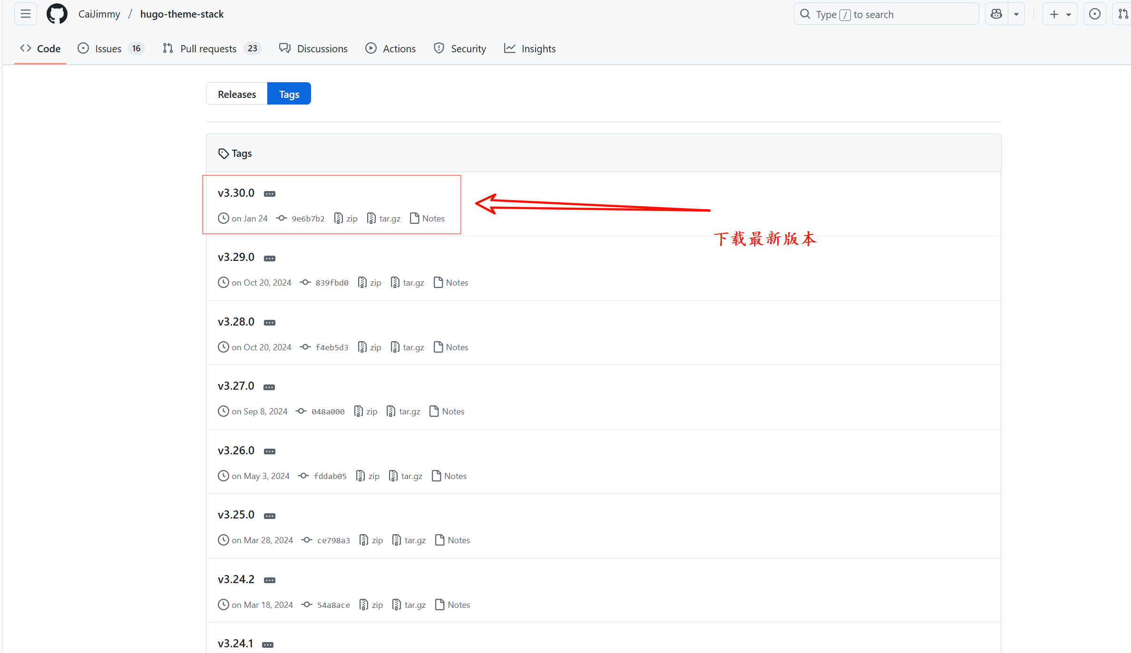Viewport: 1131px width, 653px height.
Task: Toggle v3.28.0 commit message ellipsis
Action: [x=270, y=323]
